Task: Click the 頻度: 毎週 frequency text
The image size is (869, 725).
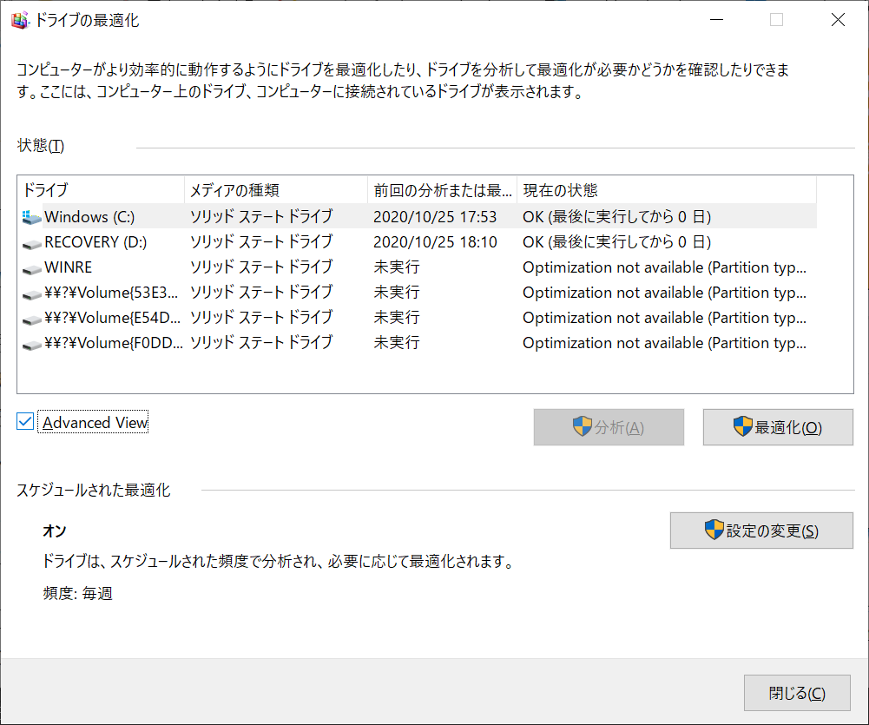Action: coord(77,594)
